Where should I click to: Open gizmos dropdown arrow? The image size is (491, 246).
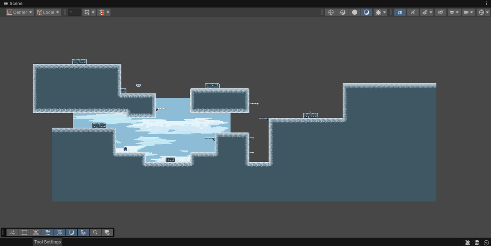click(x=487, y=12)
